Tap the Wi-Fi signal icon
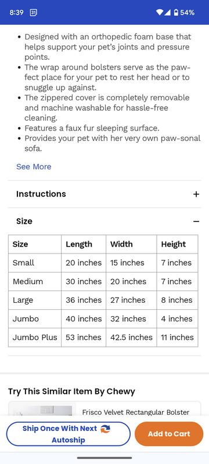The width and height of the screenshot is (209, 464). pos(160,12)
